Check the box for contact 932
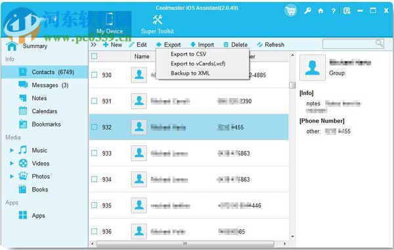394x250 pixels. [94, 127]
